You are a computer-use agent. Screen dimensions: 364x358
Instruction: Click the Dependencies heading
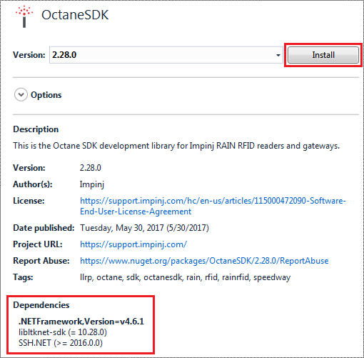[41, 305]
